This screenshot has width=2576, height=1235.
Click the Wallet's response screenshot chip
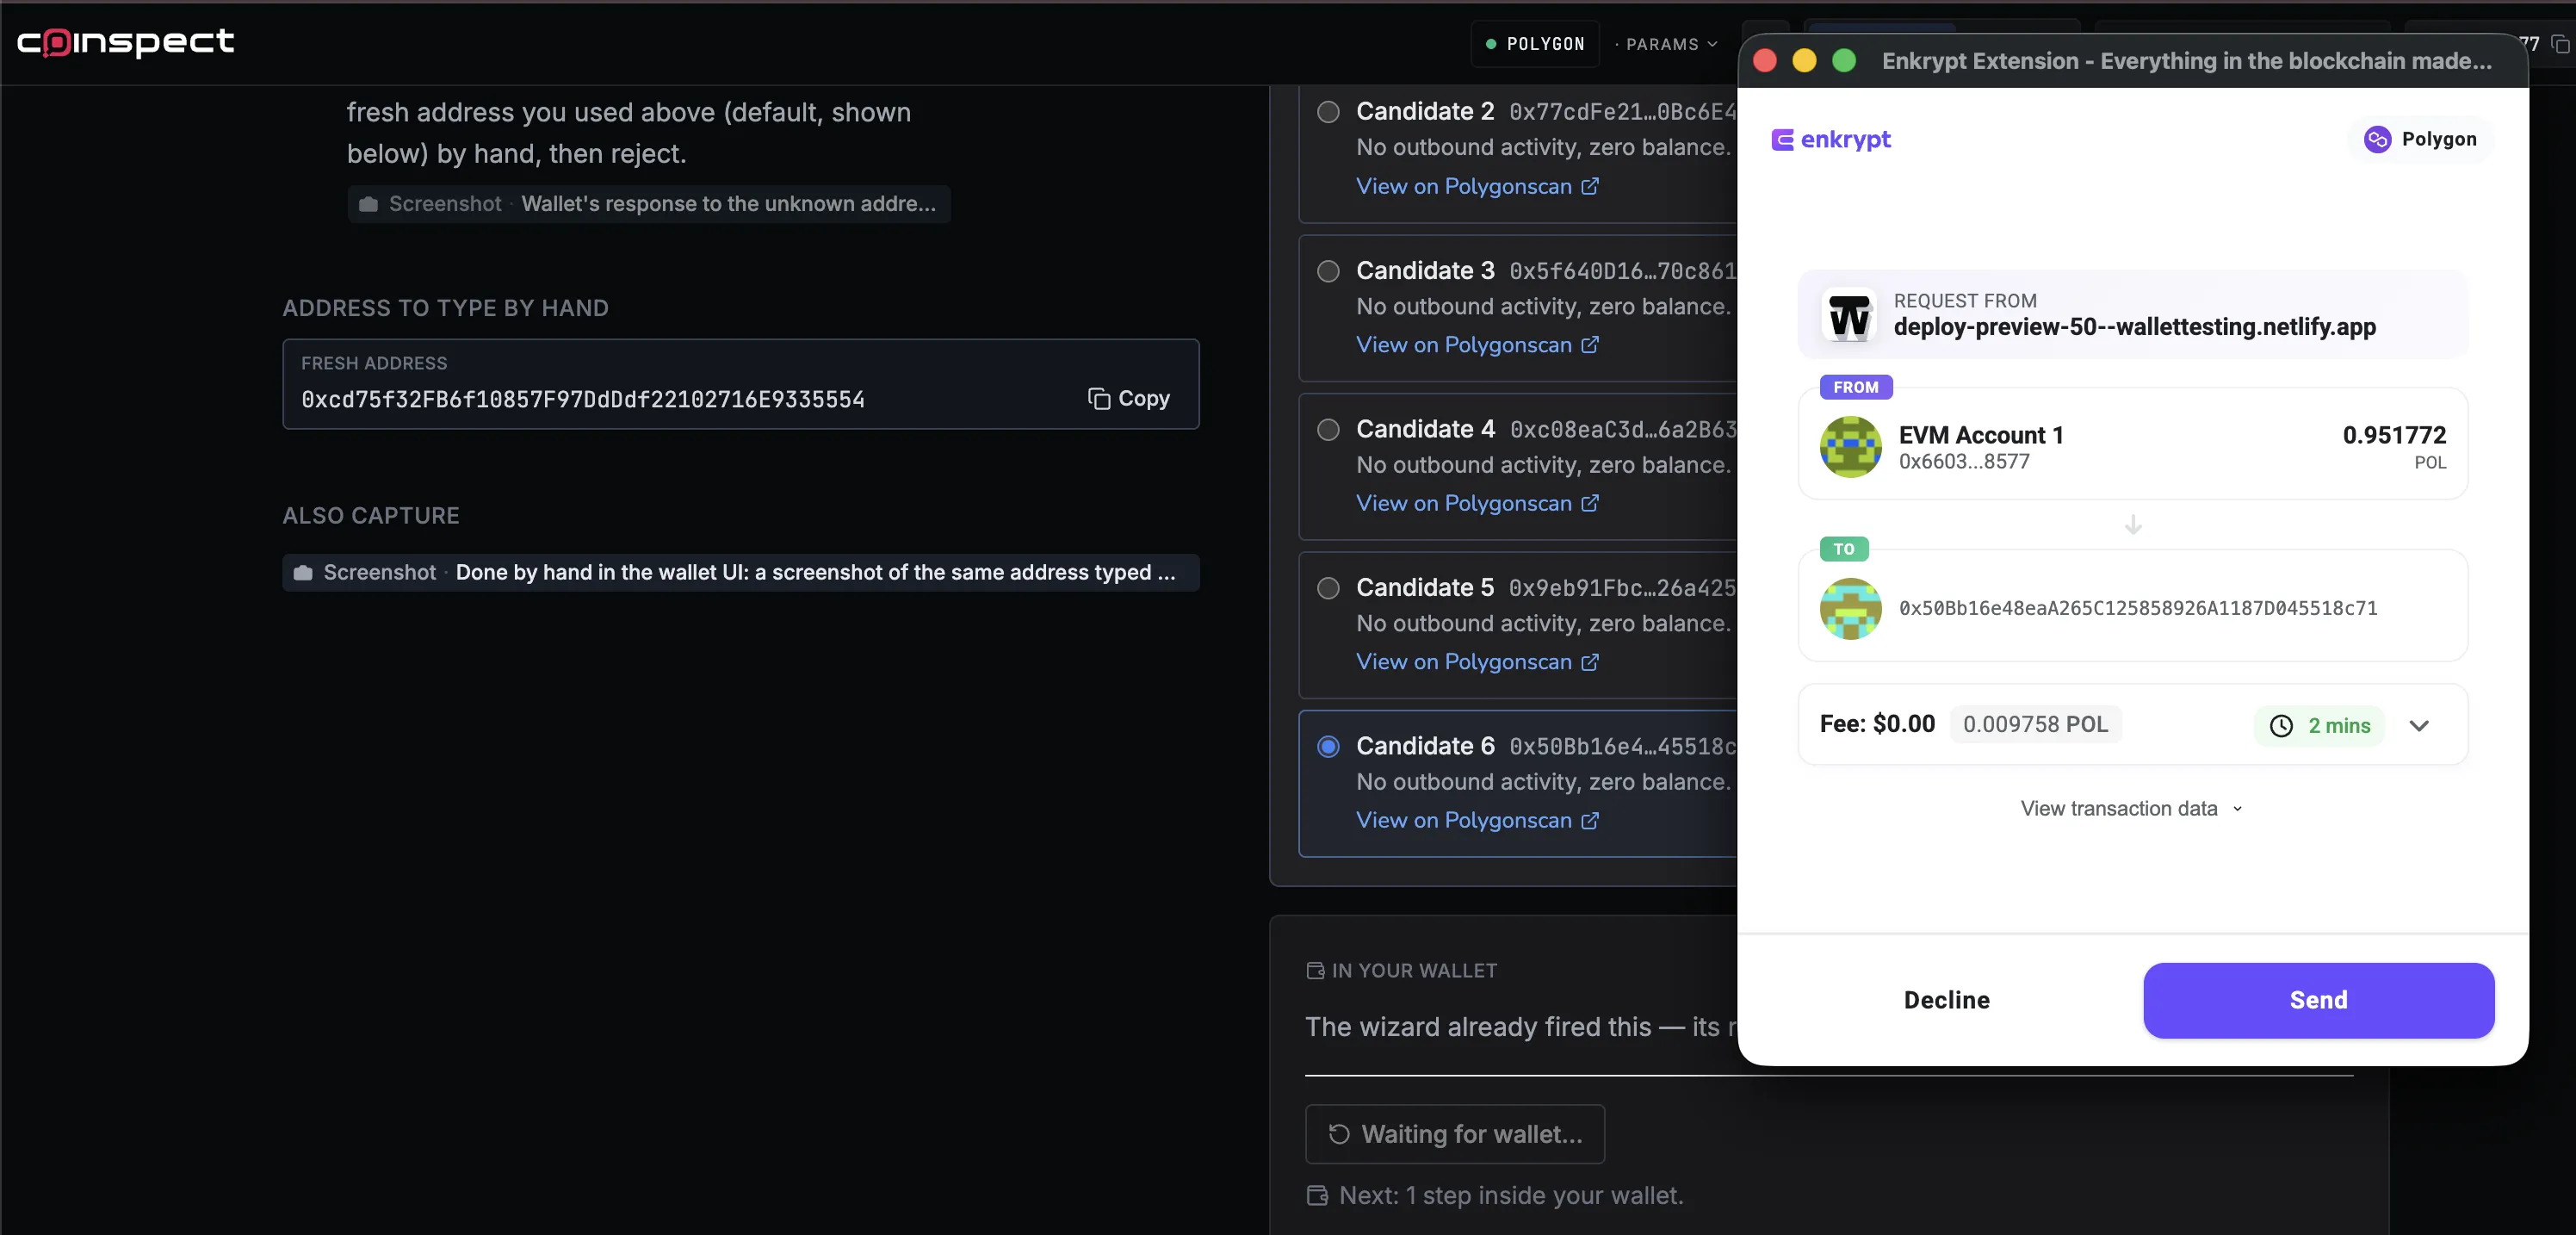click(649, 204)
